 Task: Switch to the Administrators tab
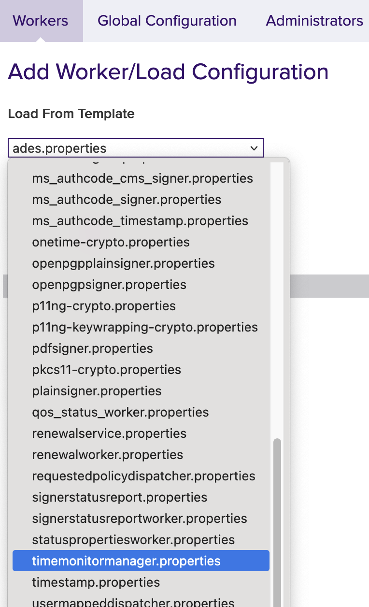[314, 21]
